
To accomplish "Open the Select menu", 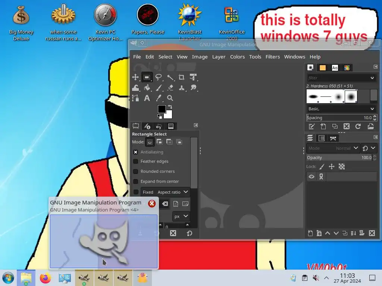I will (x=165, y=57).
